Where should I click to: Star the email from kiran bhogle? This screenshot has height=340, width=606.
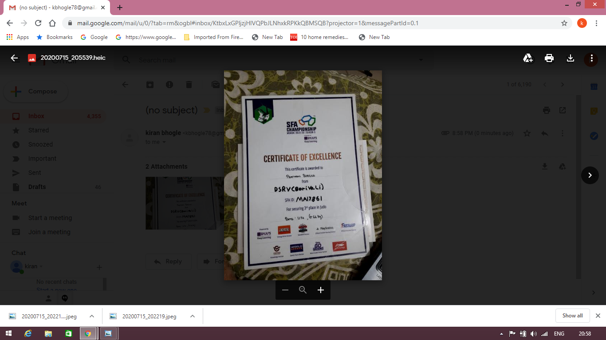point(527,133)
